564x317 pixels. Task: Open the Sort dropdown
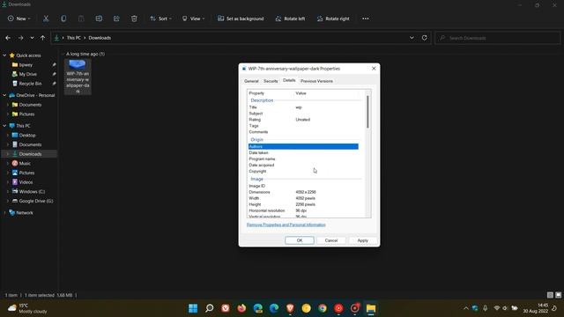(160, 18)
